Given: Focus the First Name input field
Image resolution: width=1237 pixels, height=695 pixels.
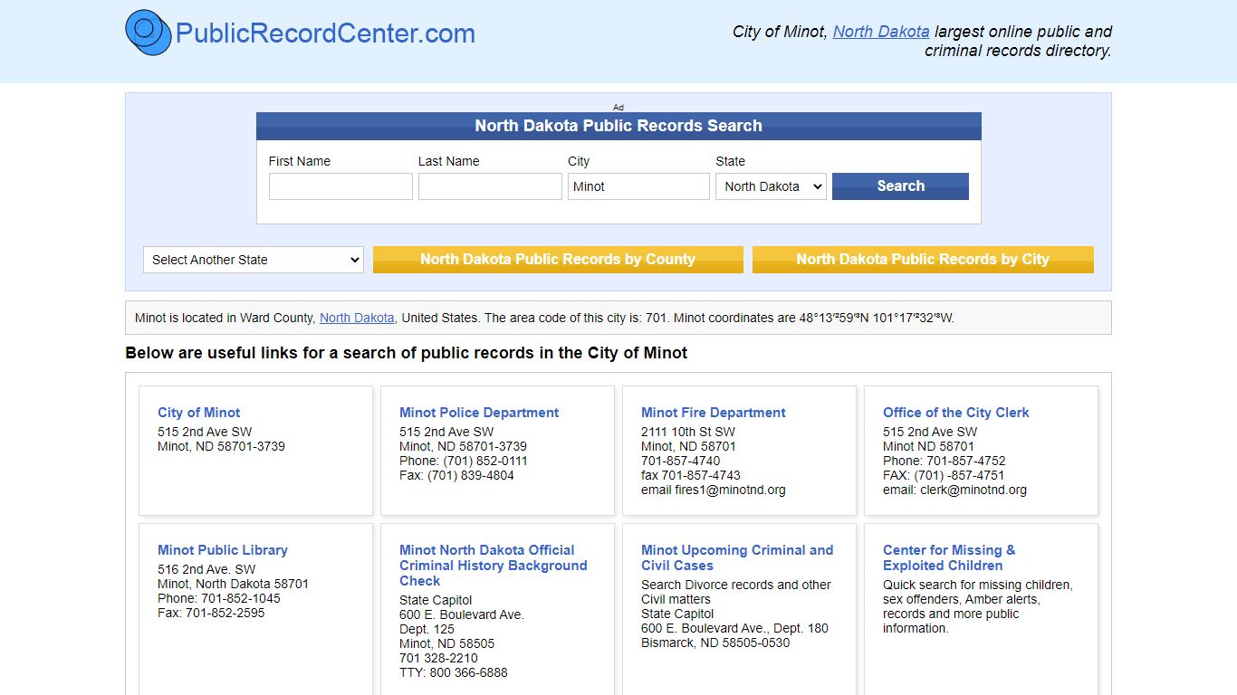Looking at the screenshot, I should (x=340, y=186).
